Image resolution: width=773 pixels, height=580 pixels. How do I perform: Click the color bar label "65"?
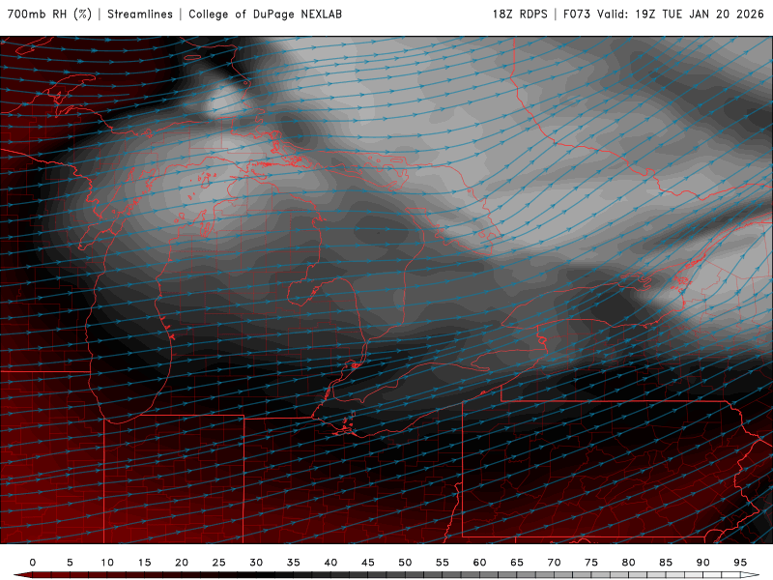pos(517,563)
